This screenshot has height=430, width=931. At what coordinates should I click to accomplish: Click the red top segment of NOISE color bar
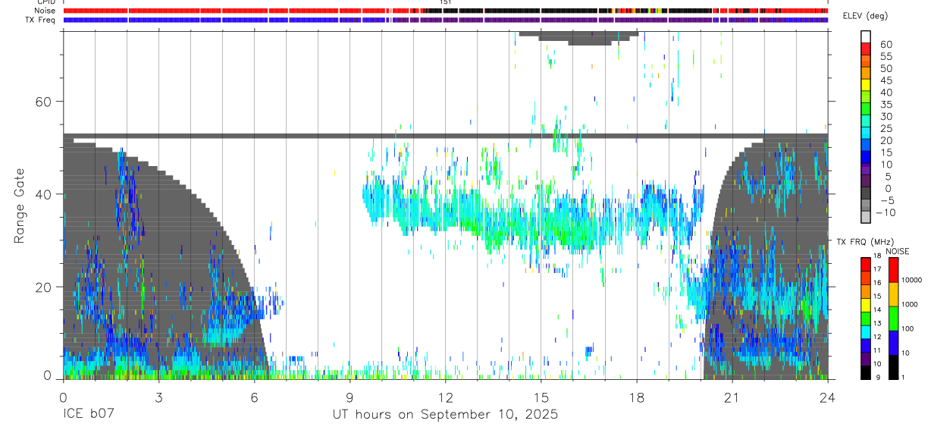click(x=894, y=270)
